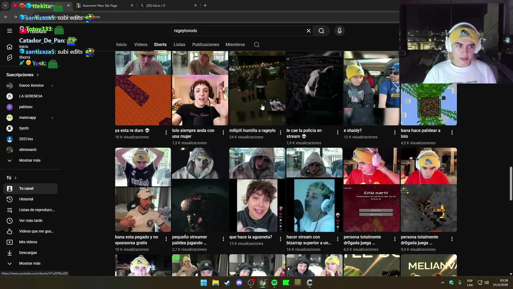Open Tu canal in the sidebar

tap(30, 188)
